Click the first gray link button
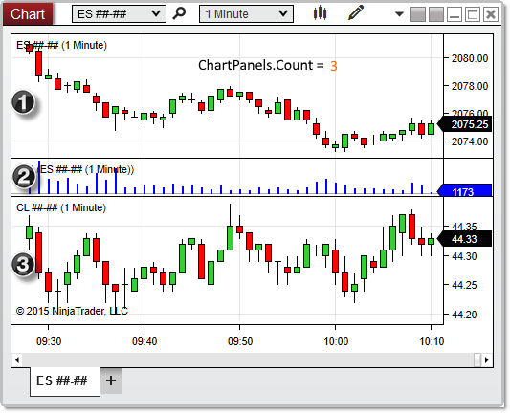Viewport: 510px width, 413px height. point(418,14)
